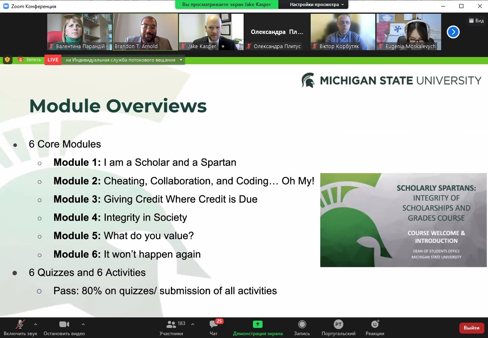
Task: Click the Scholarly Spartans course video image
Action: coord(403,220)
